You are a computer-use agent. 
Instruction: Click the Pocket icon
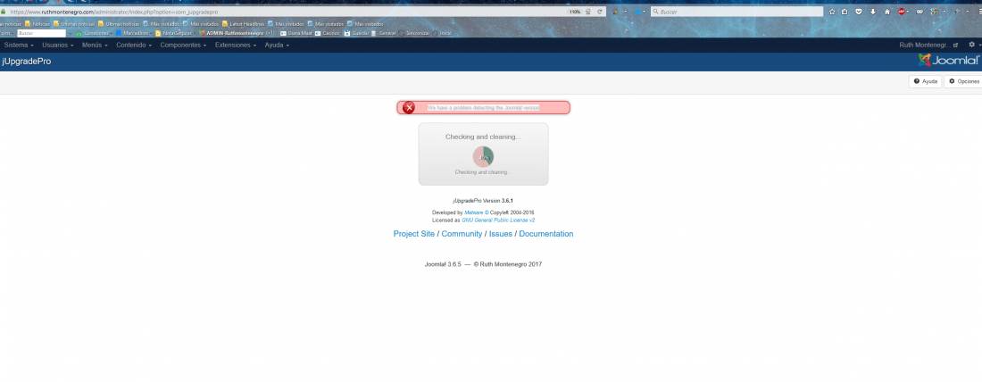[859, 12]
